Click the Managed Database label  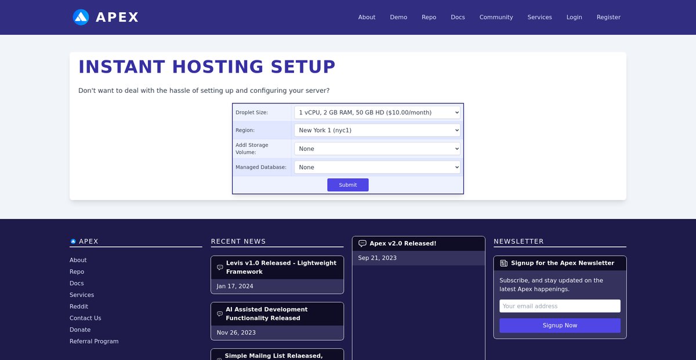coord(261,167)
